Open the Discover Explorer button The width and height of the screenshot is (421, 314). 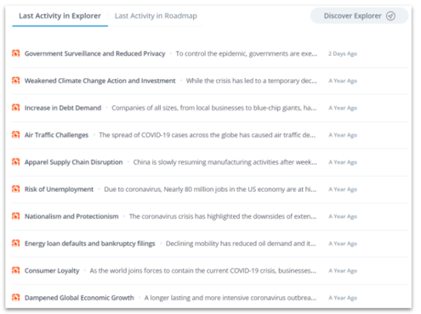359,16
